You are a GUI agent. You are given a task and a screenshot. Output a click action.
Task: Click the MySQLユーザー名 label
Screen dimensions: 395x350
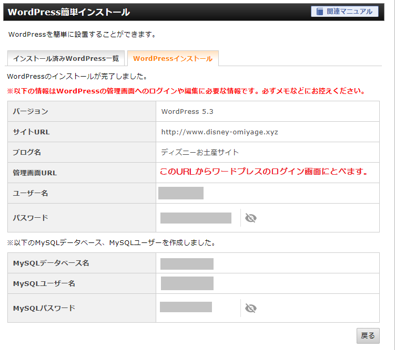[44, 283]
